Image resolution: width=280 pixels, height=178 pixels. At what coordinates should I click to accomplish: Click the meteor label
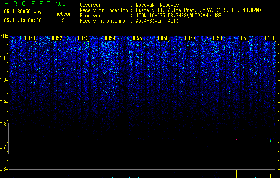tap(63, 14)
